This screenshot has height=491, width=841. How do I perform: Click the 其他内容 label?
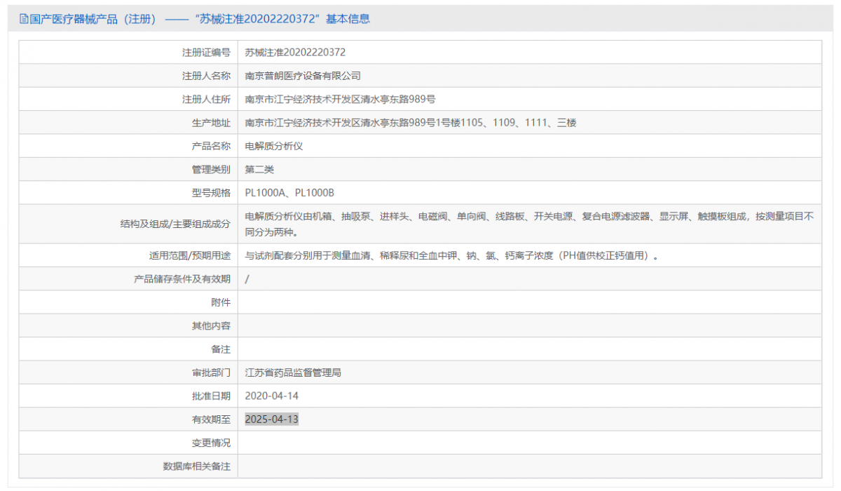[x=211, y=325]
